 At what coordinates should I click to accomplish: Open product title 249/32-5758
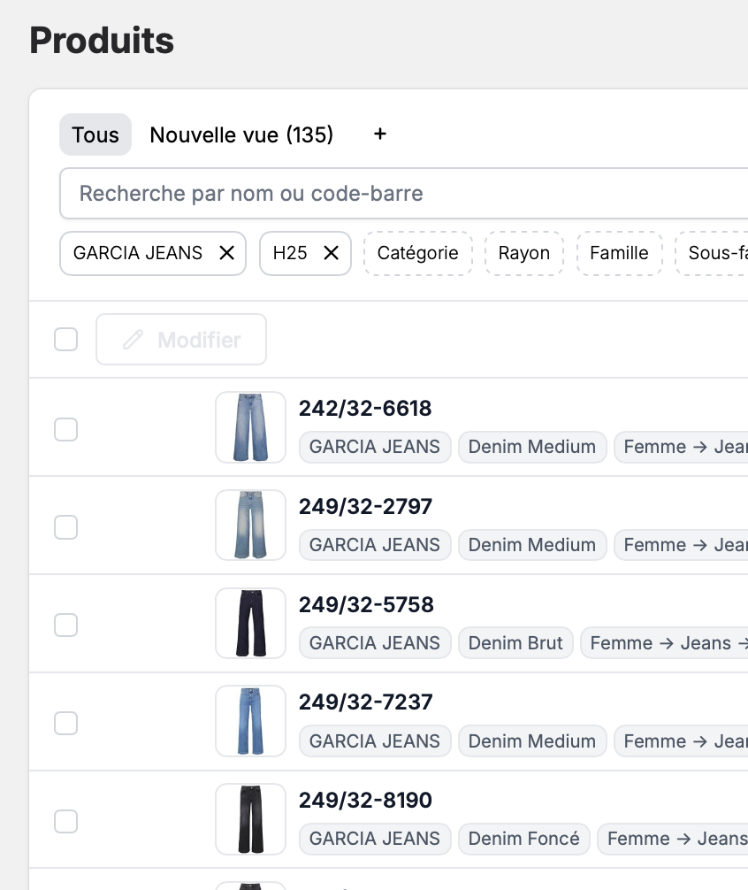point(366,604)
